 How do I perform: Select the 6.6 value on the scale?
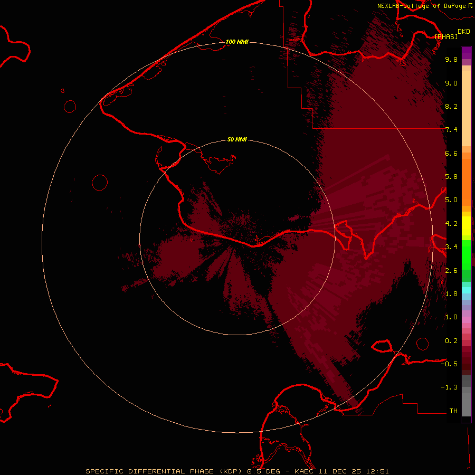click(451, 153)
